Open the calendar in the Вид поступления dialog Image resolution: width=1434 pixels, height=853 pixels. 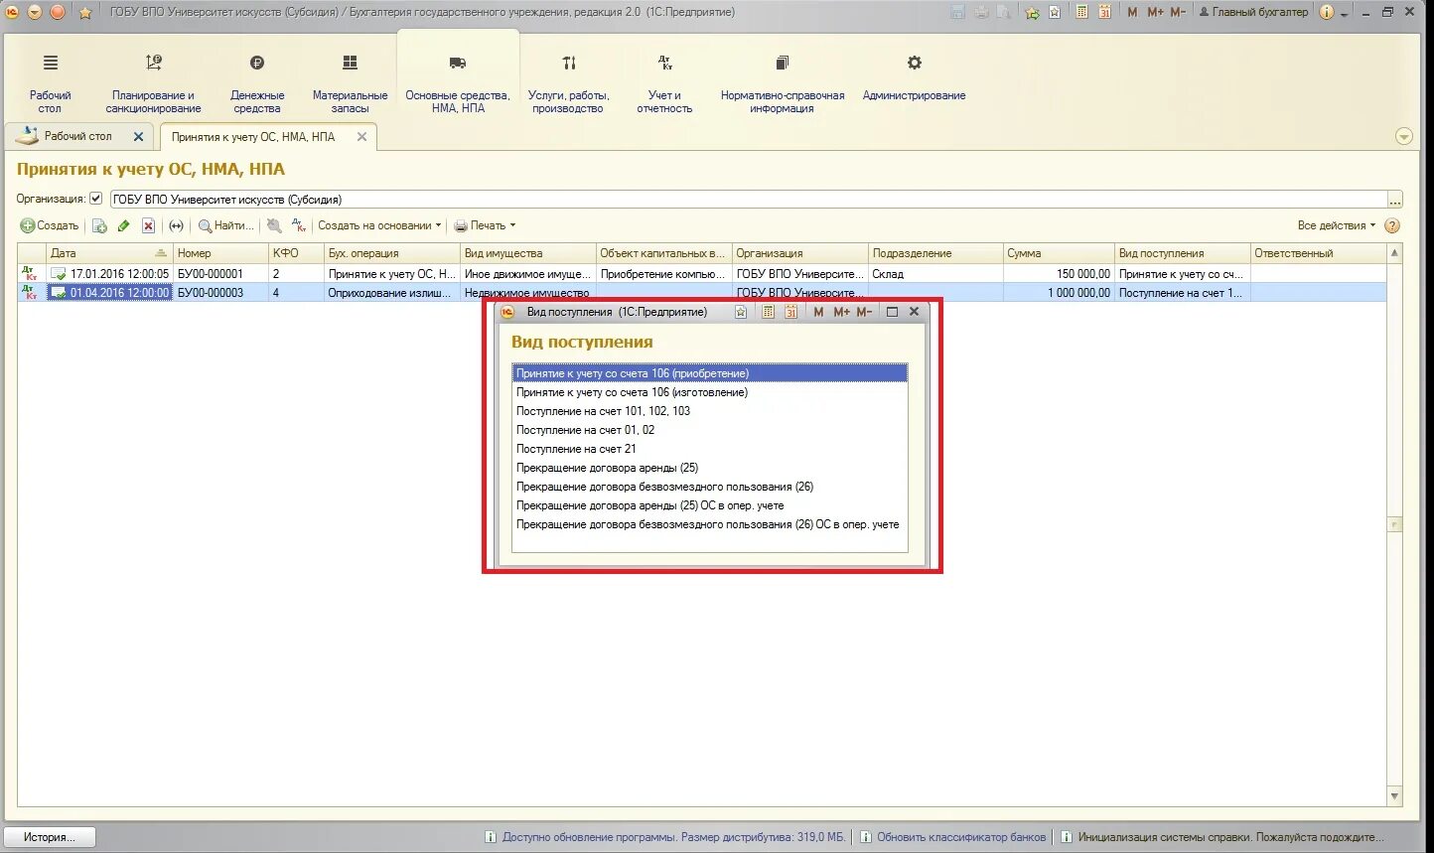(x=791, y=312)
